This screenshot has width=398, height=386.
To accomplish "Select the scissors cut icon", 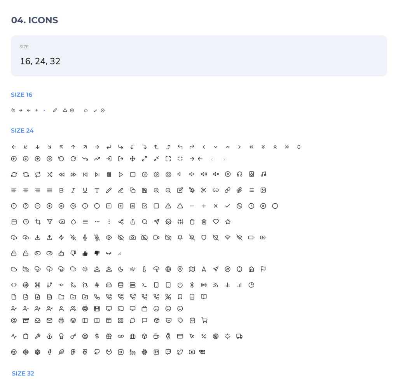I will pyautogui.click(x=204, y=190).
